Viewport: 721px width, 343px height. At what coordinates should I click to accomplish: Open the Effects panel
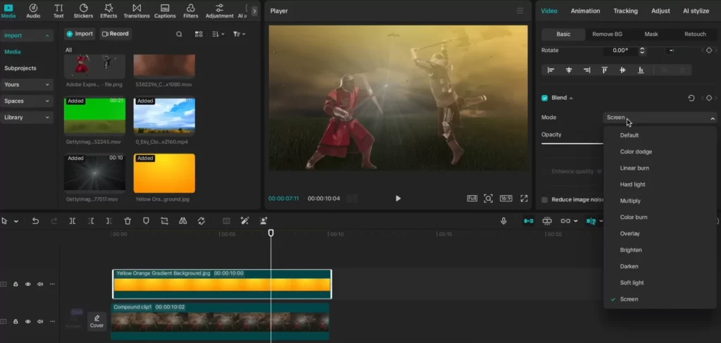pyautogui.click(x=108, y=11)
